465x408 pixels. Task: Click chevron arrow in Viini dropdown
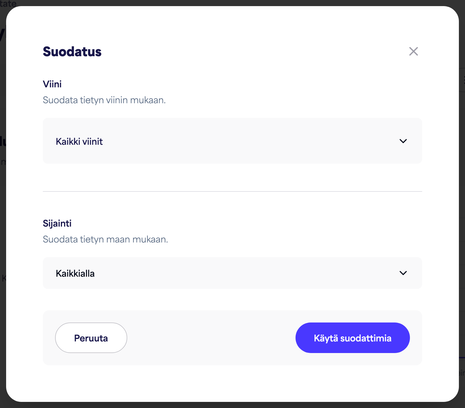coord(403,141)
